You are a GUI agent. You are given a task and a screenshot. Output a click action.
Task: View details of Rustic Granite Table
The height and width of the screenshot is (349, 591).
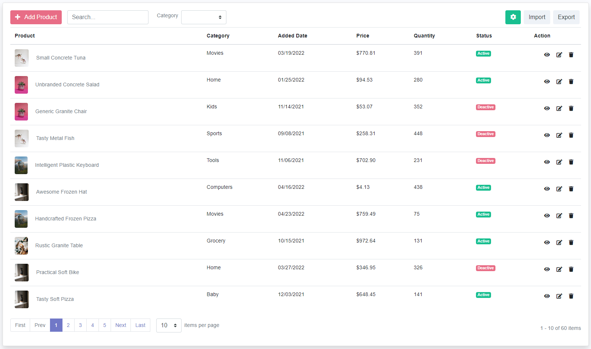tap(547, 242)
